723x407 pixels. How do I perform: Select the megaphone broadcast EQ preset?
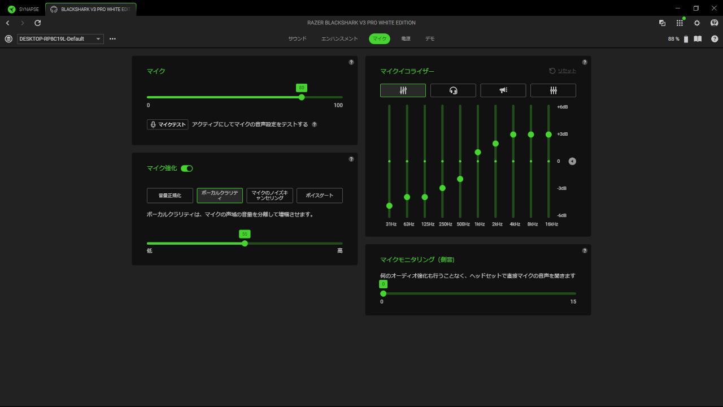pyautogui.click(x=503, y=90)
